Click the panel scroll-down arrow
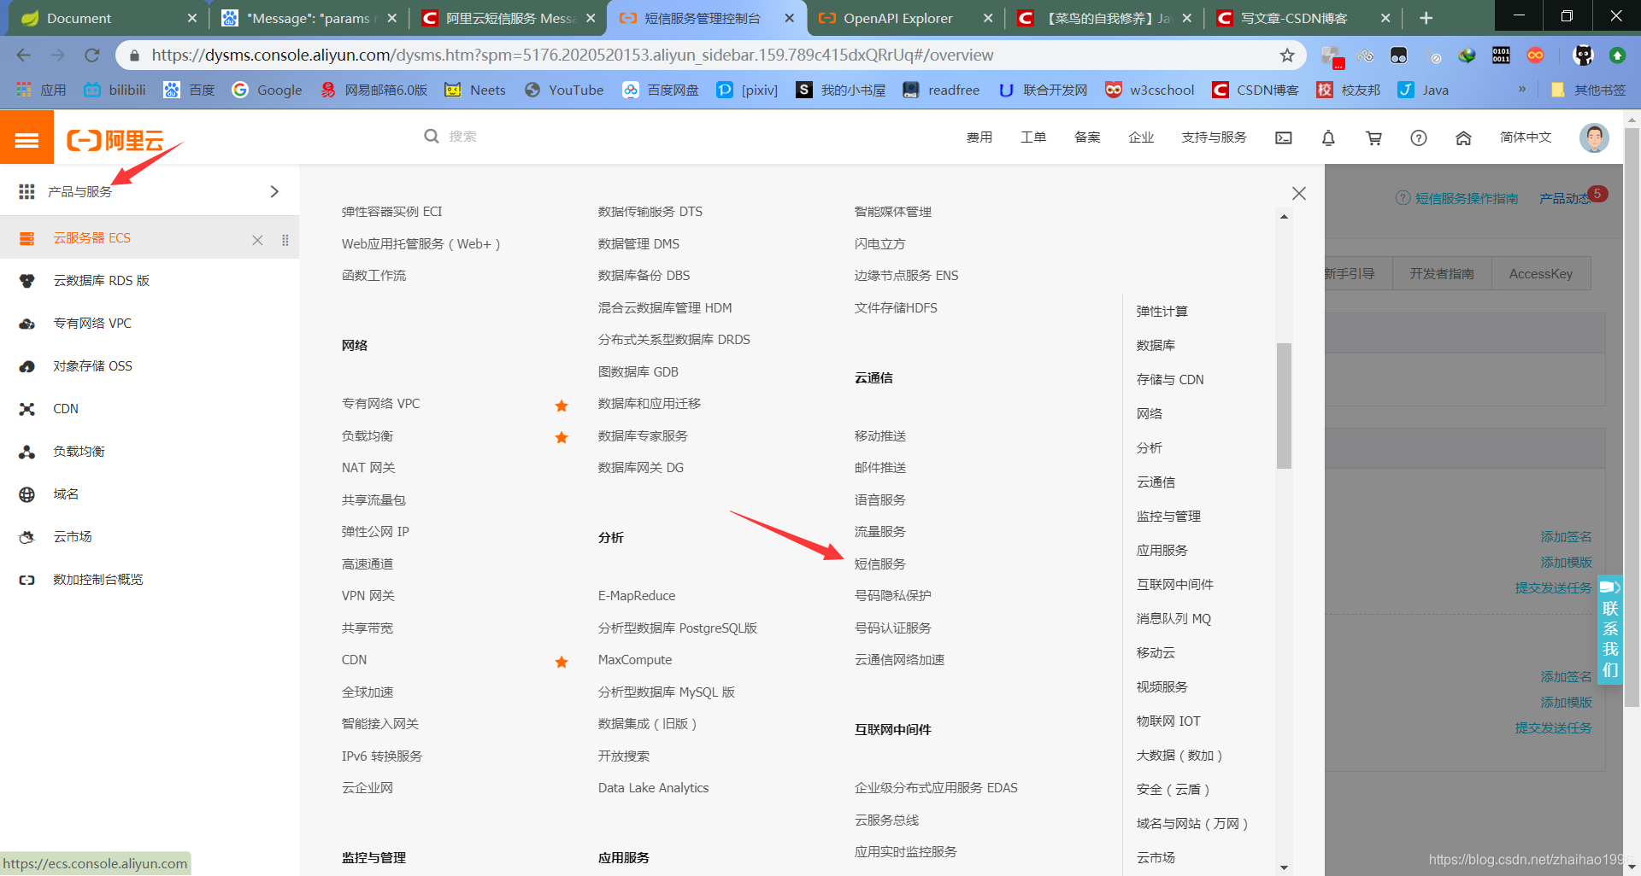 point(1284,867)
